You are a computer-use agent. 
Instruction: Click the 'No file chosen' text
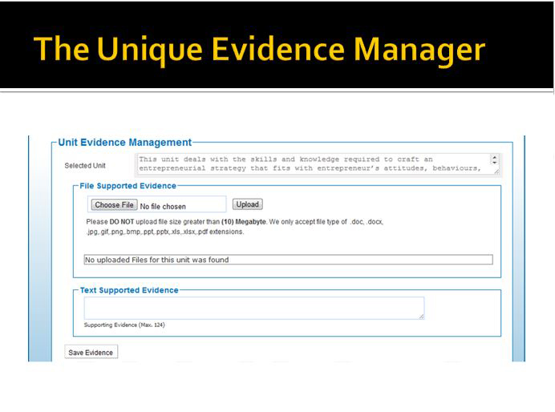(x=163, y=207)
